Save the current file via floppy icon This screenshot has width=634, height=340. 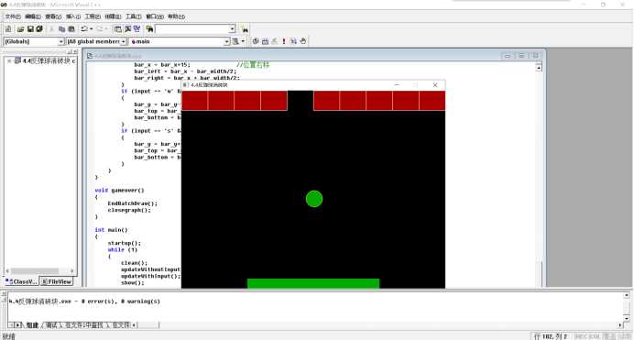point(30,29)
